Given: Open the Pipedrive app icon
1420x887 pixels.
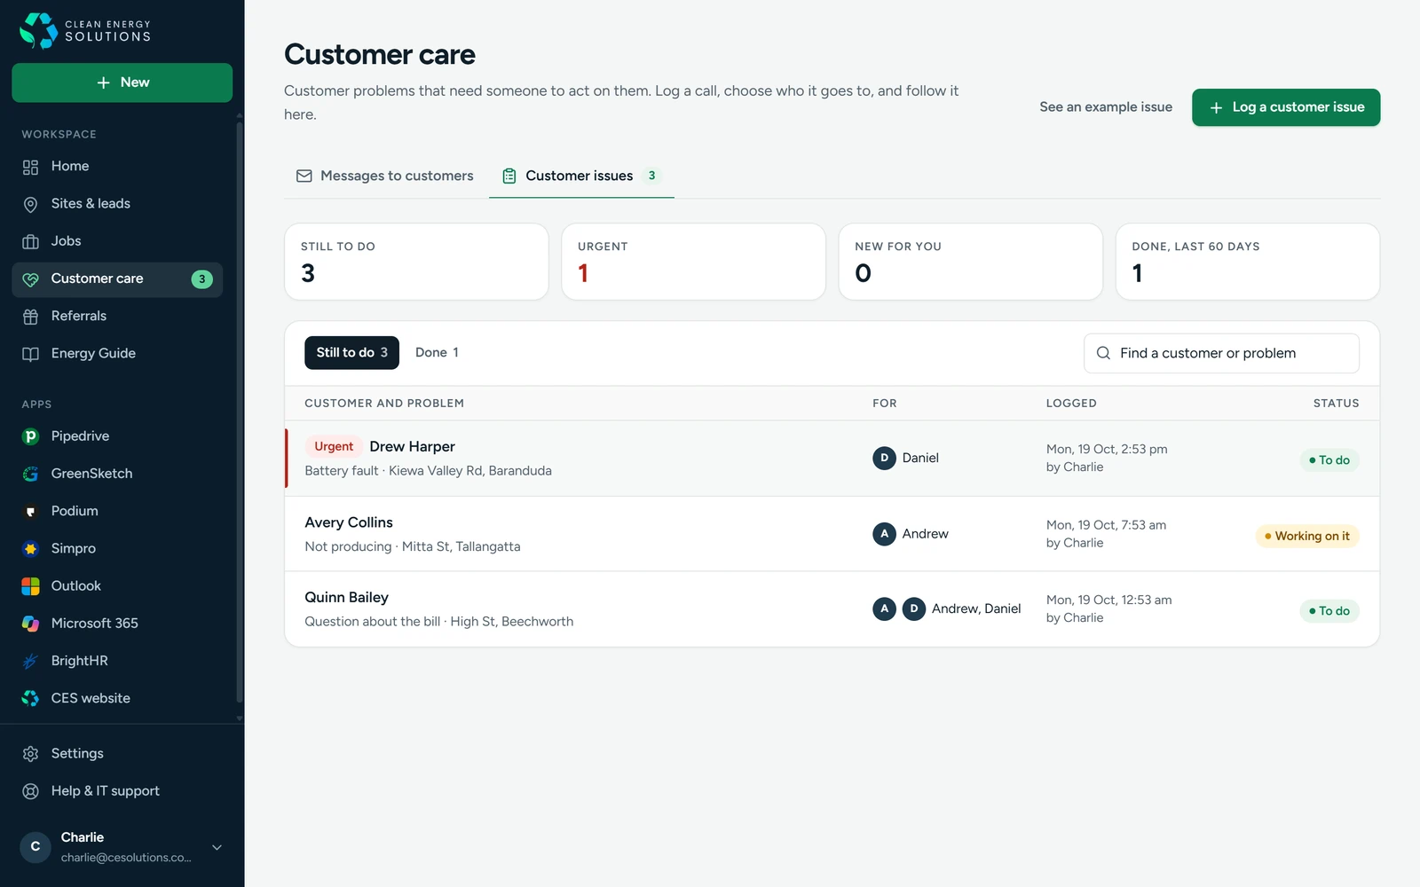Looking at the screenshot, I should 30,436.
